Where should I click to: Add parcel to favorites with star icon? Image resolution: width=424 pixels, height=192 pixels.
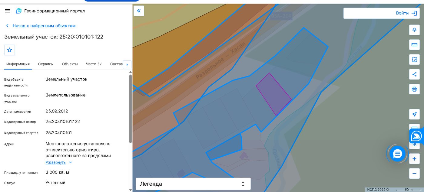(x=9, y=50)
